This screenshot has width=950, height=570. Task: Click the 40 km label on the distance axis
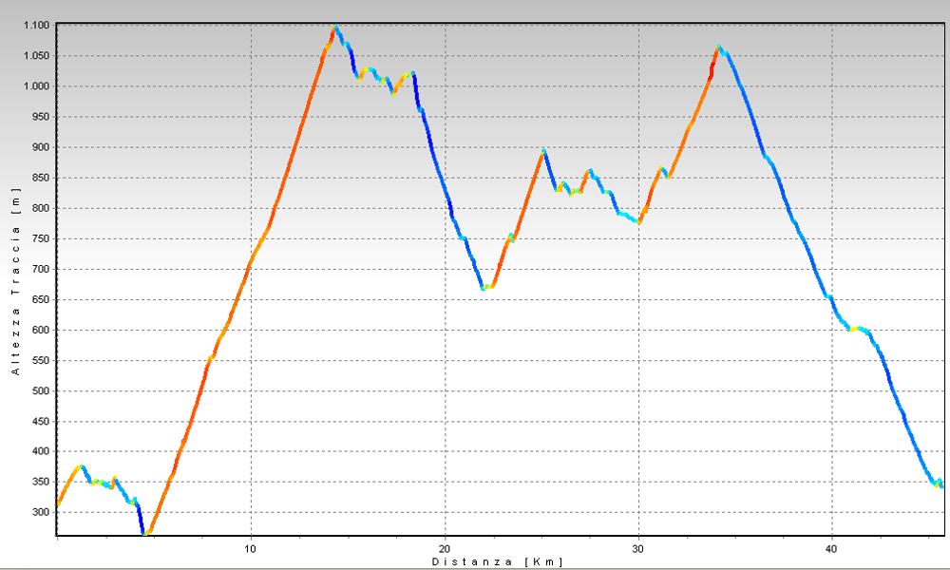pos(832,549)
